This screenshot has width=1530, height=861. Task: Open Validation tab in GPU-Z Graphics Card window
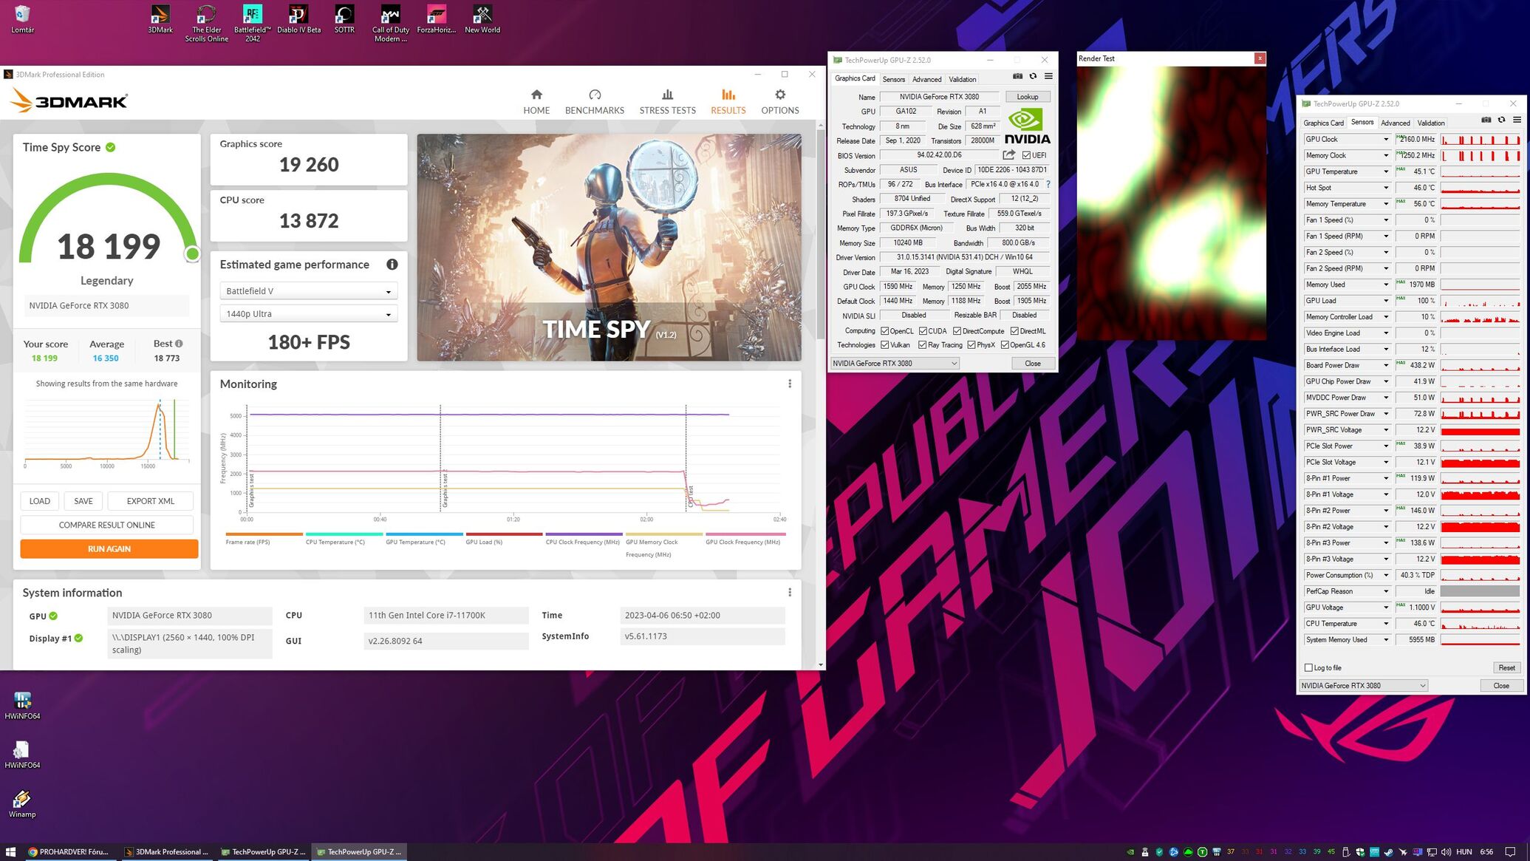(962, 79)
